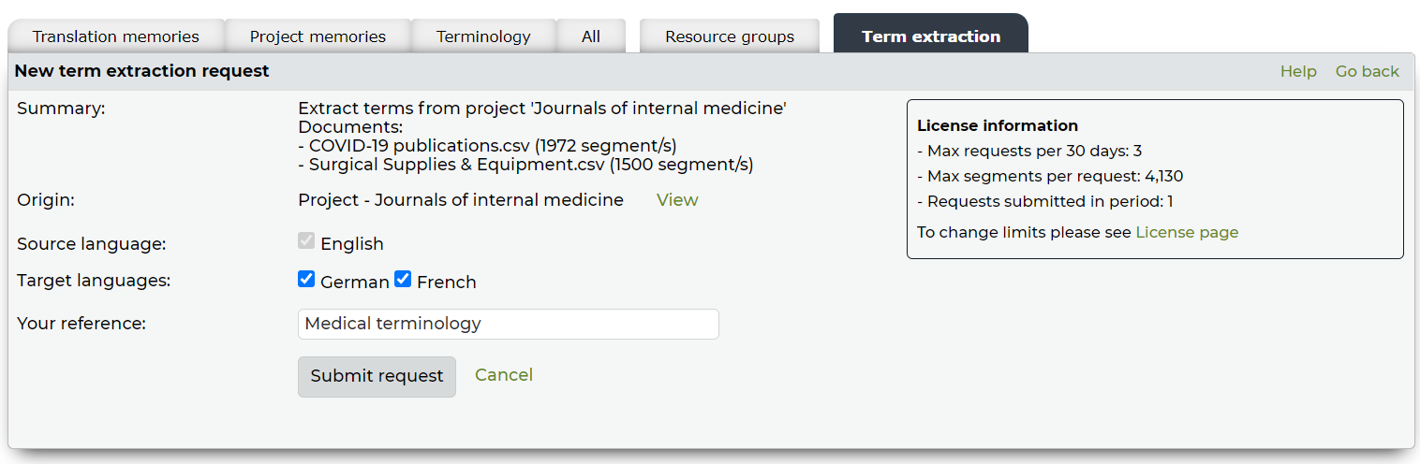View the origin project Journals of internal medicine
The image size is (1420, 464).
pyautogui.click(x=677, y=199)
